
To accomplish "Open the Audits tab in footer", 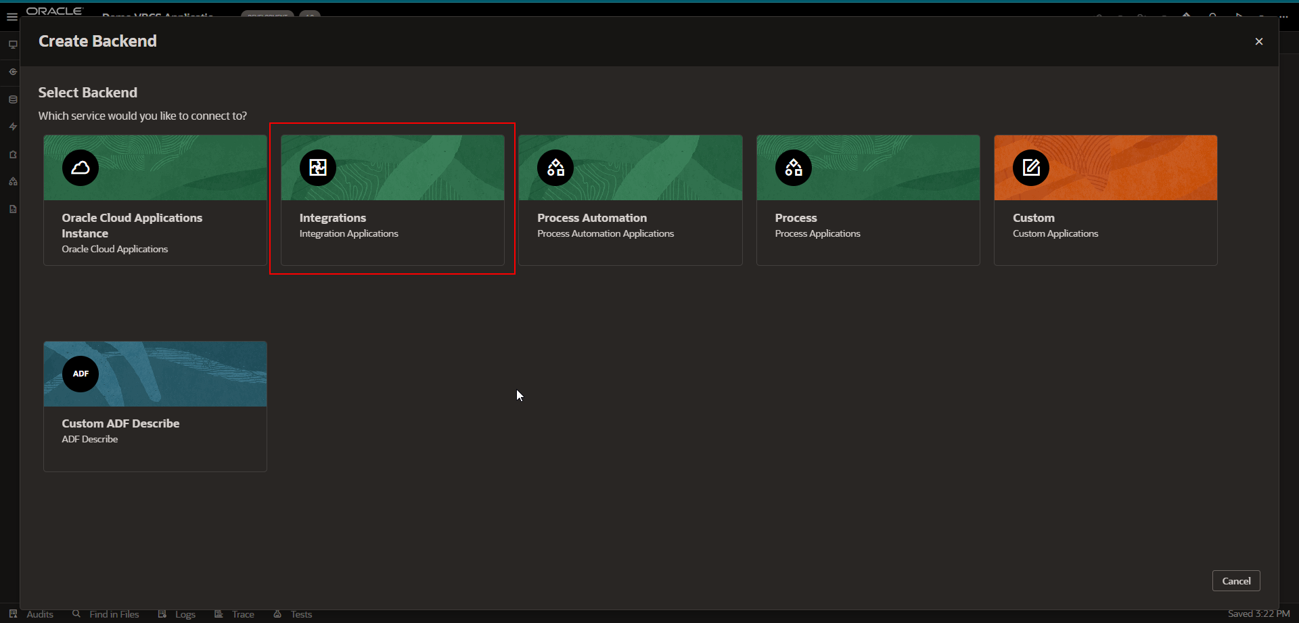I will point(31,614).
